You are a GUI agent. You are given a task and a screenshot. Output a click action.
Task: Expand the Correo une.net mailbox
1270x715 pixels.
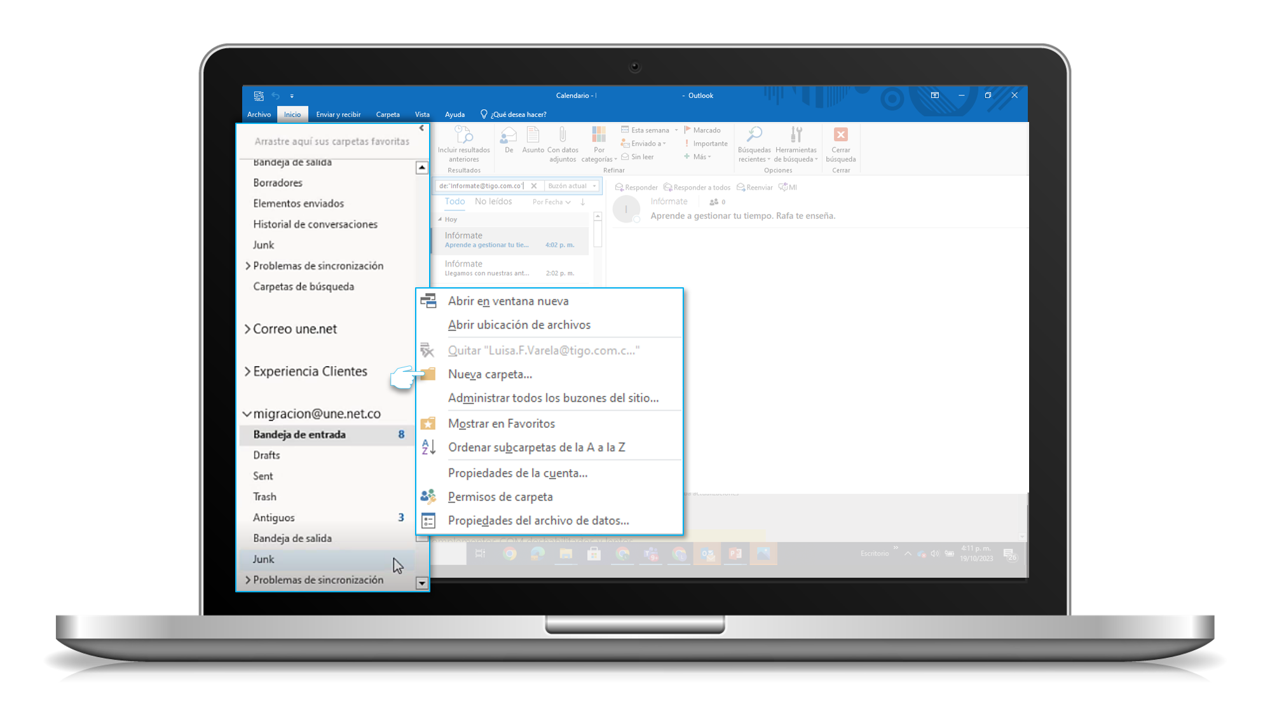click(x=247, y=329)
